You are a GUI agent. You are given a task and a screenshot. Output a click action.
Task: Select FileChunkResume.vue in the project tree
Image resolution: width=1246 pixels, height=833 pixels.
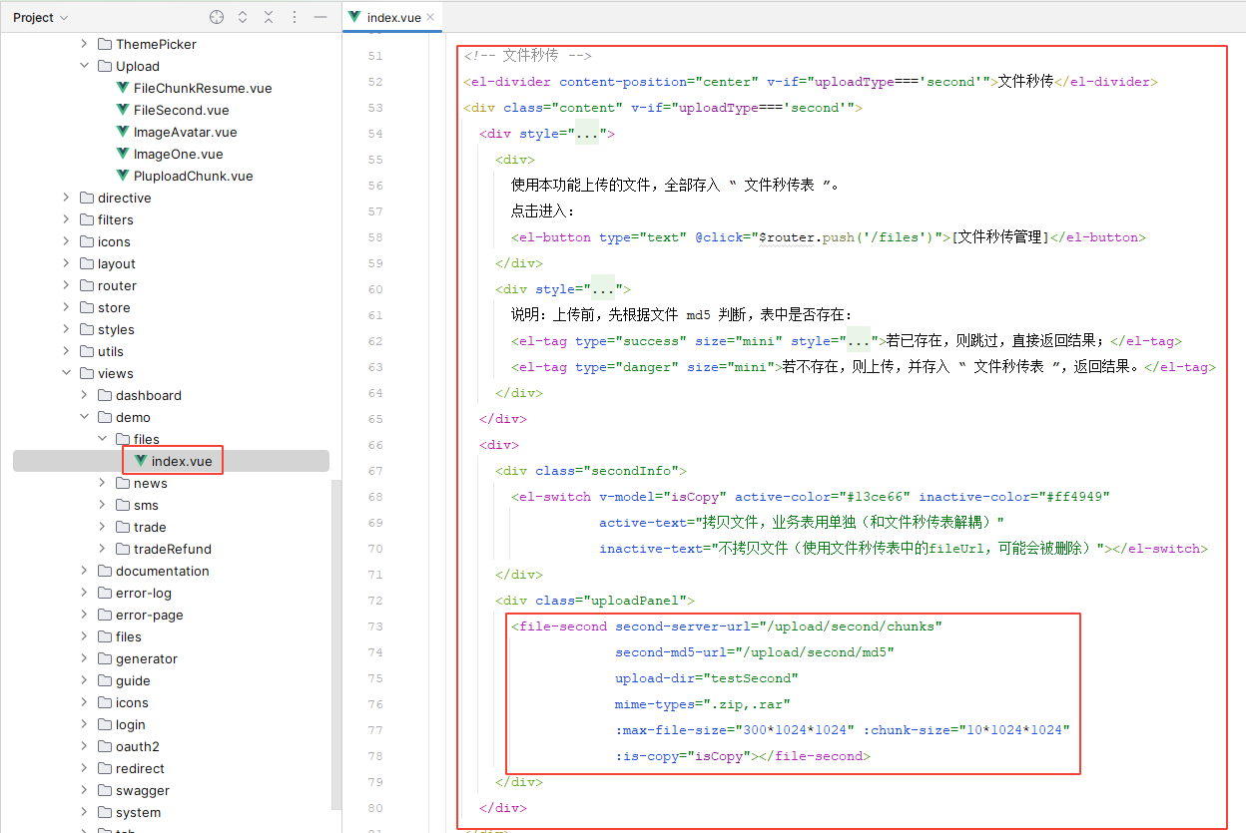point(203,88)
